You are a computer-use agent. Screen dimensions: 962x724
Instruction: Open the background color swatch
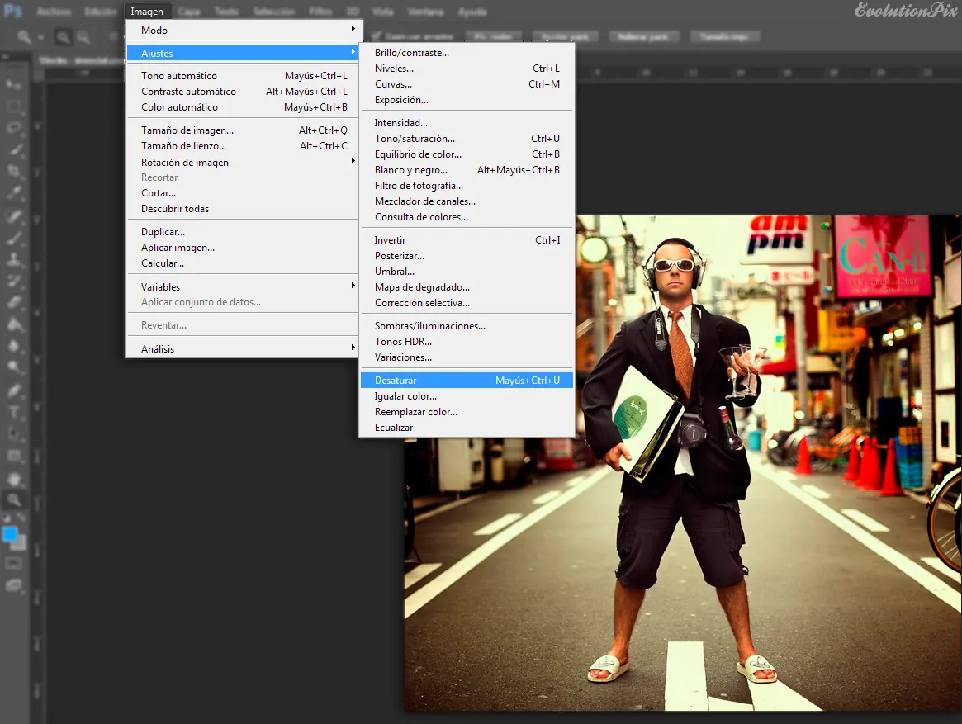(x=21, y=543)
